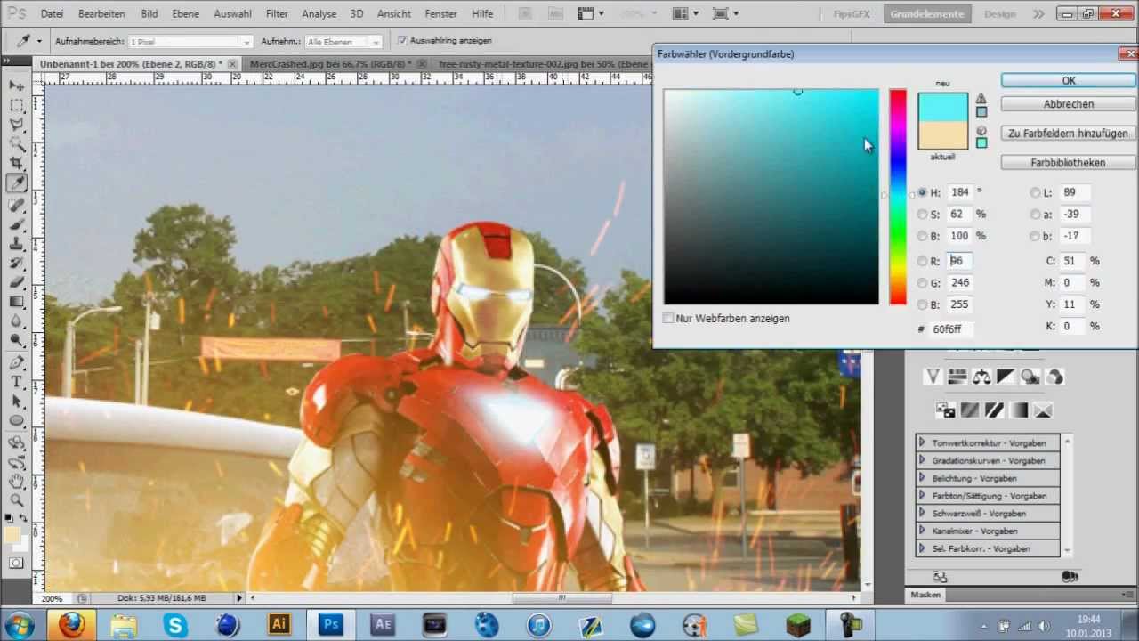Switch to the MercCrashed.jpg document tab
This screenshot has width=1139, height=641.
click(x=329, y=64)
